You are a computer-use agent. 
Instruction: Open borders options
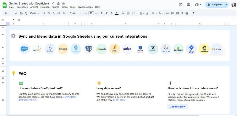[128, 13]
